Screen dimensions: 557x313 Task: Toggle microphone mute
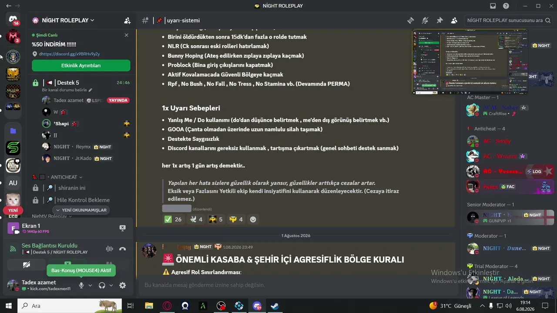81,285
